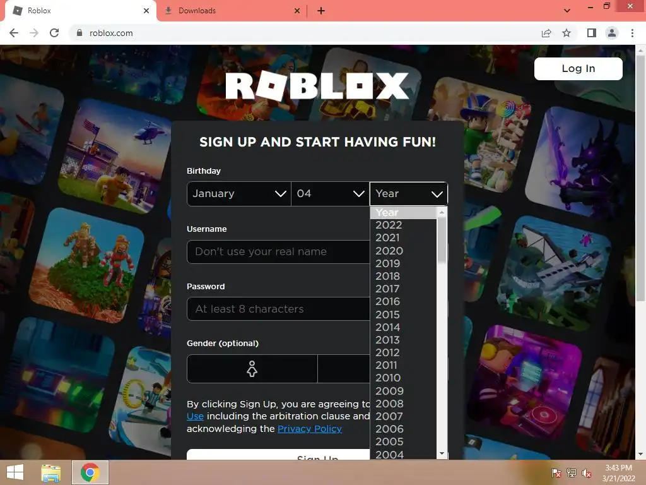Select 2017 from year list
Image resolution: width=646 pixels, height=485 pixels.
click(x=403, y=289)
